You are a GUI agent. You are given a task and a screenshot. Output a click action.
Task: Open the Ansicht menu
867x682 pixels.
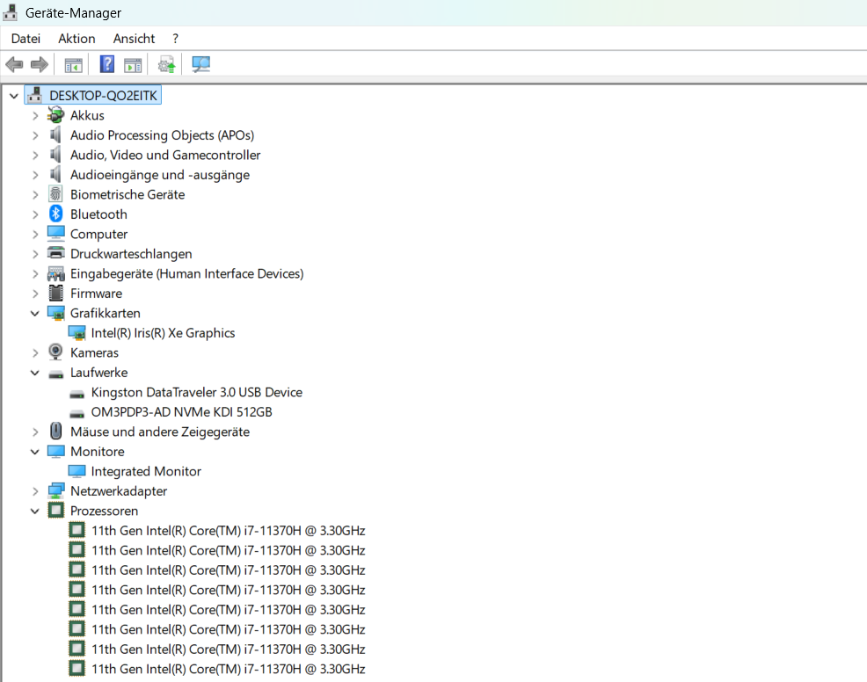tap(134, 39)
